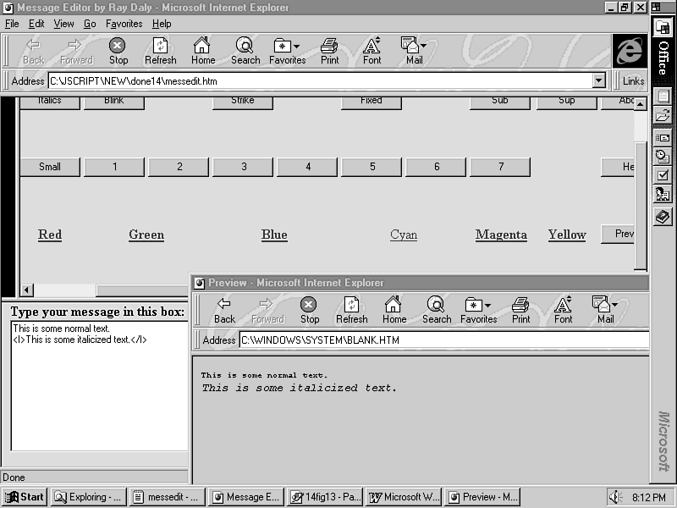Click the Magenta color link
Screen dimensions: 677x508
pos(501,235)
